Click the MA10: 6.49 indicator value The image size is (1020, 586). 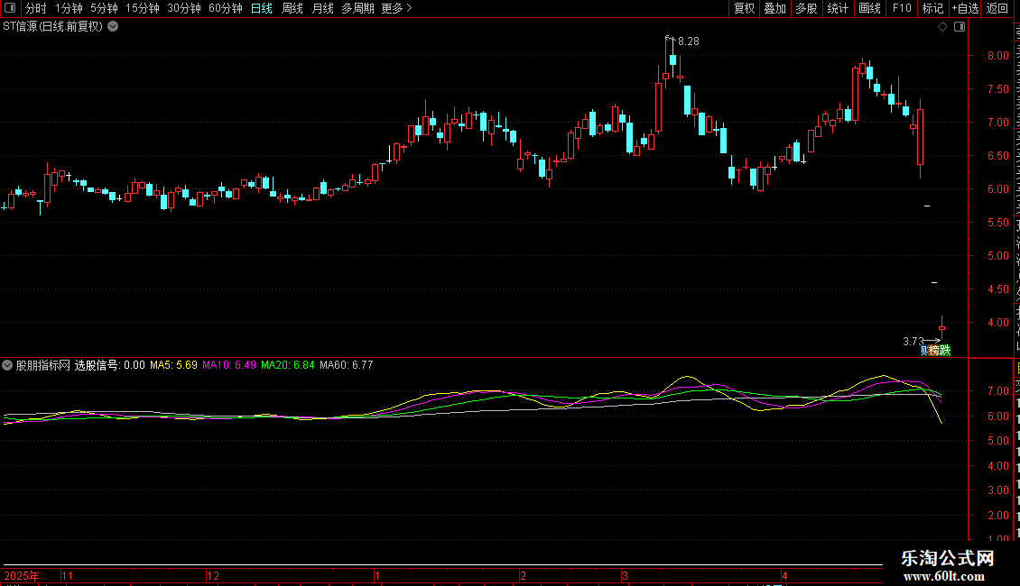point(229,365)
